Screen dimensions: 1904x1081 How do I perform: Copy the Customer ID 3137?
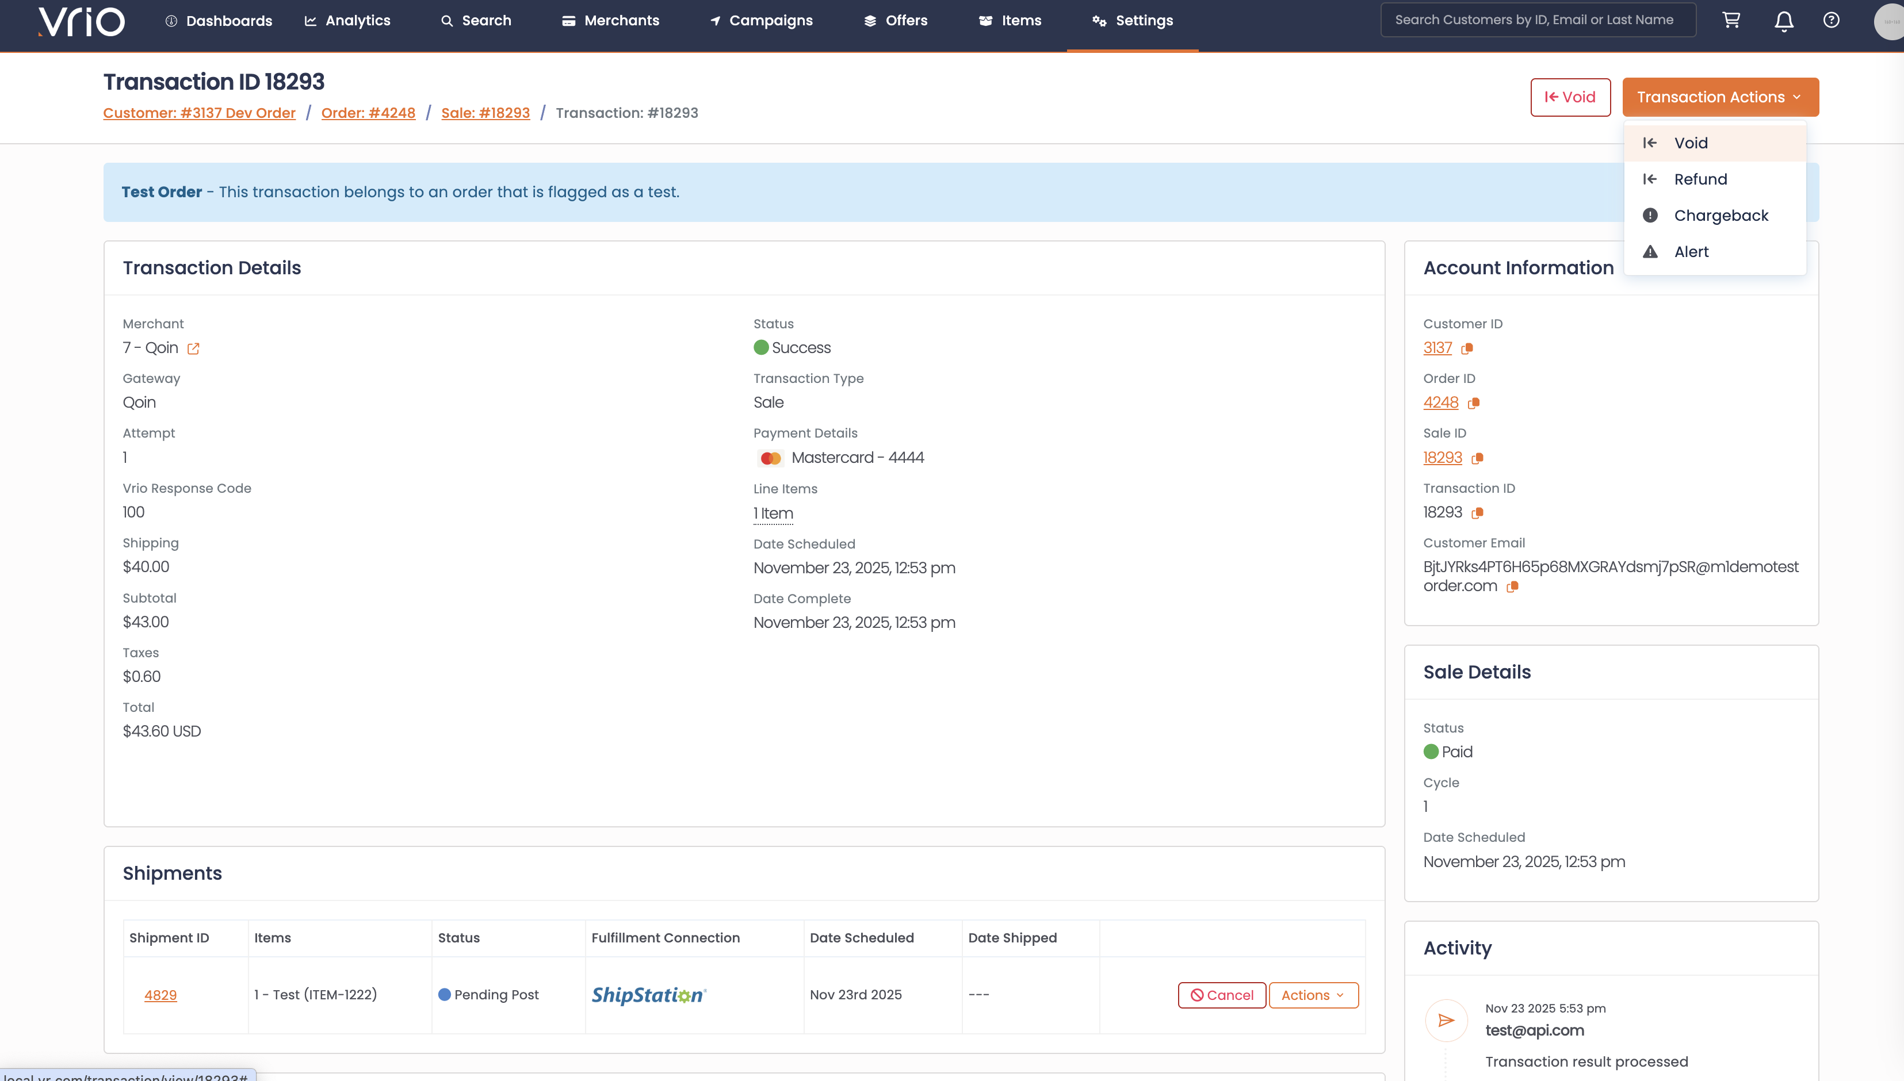(1467, 348)
